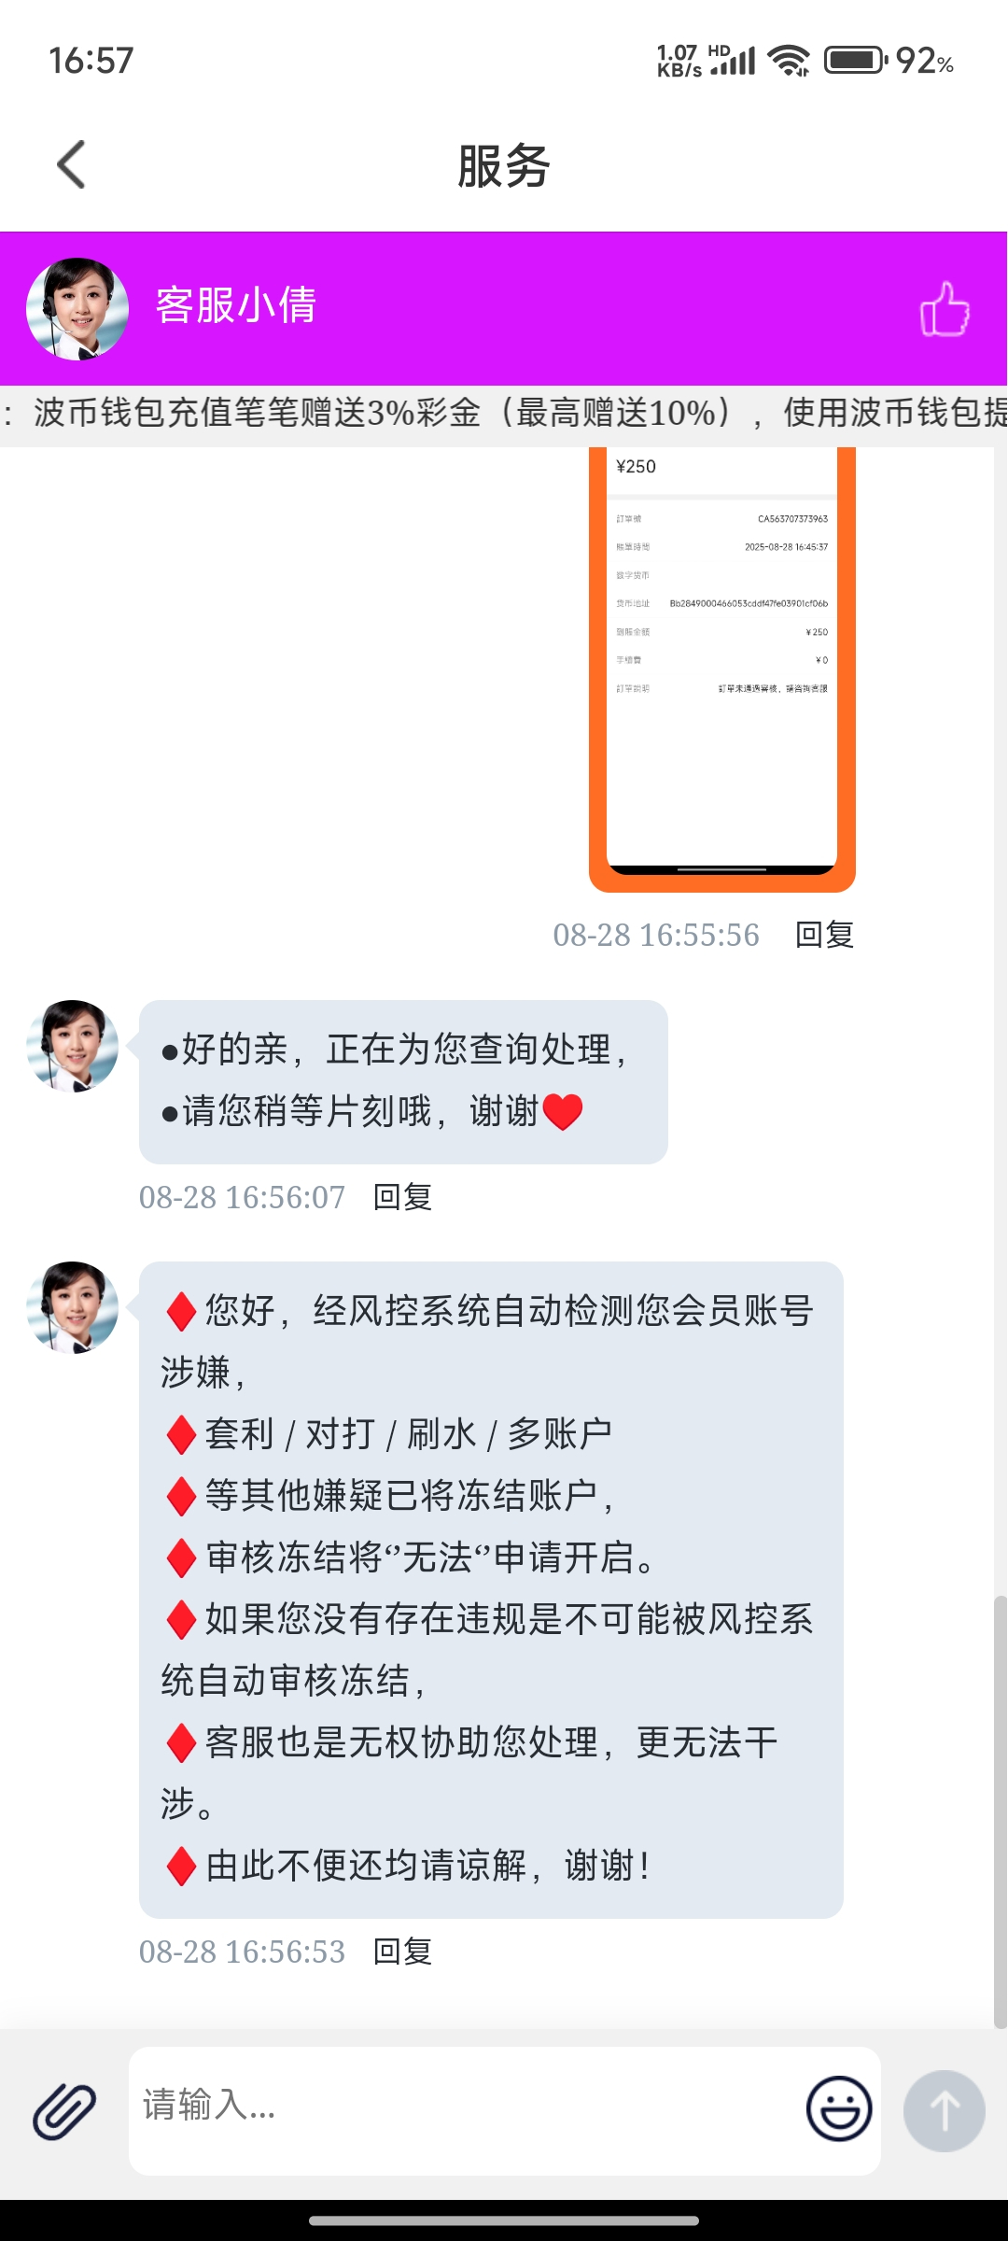Tap the thumbs-up like icon

coord(944,308)
